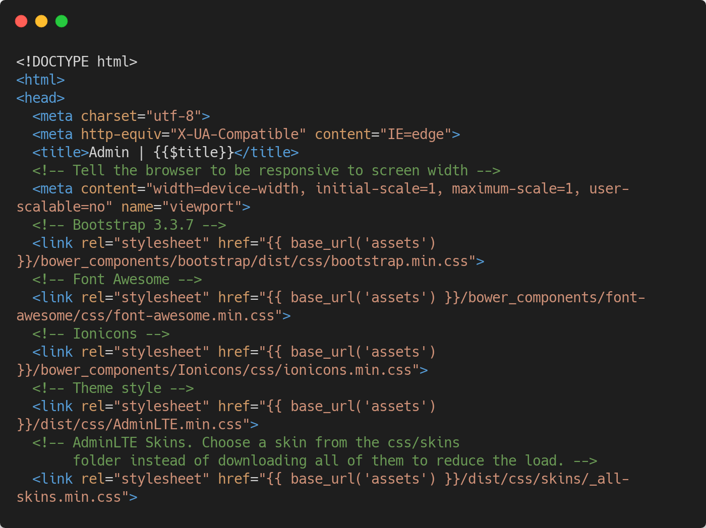Select the meta charset utf-8 attribute
Viewport: 706px width, 528px height.
[121, 116]
